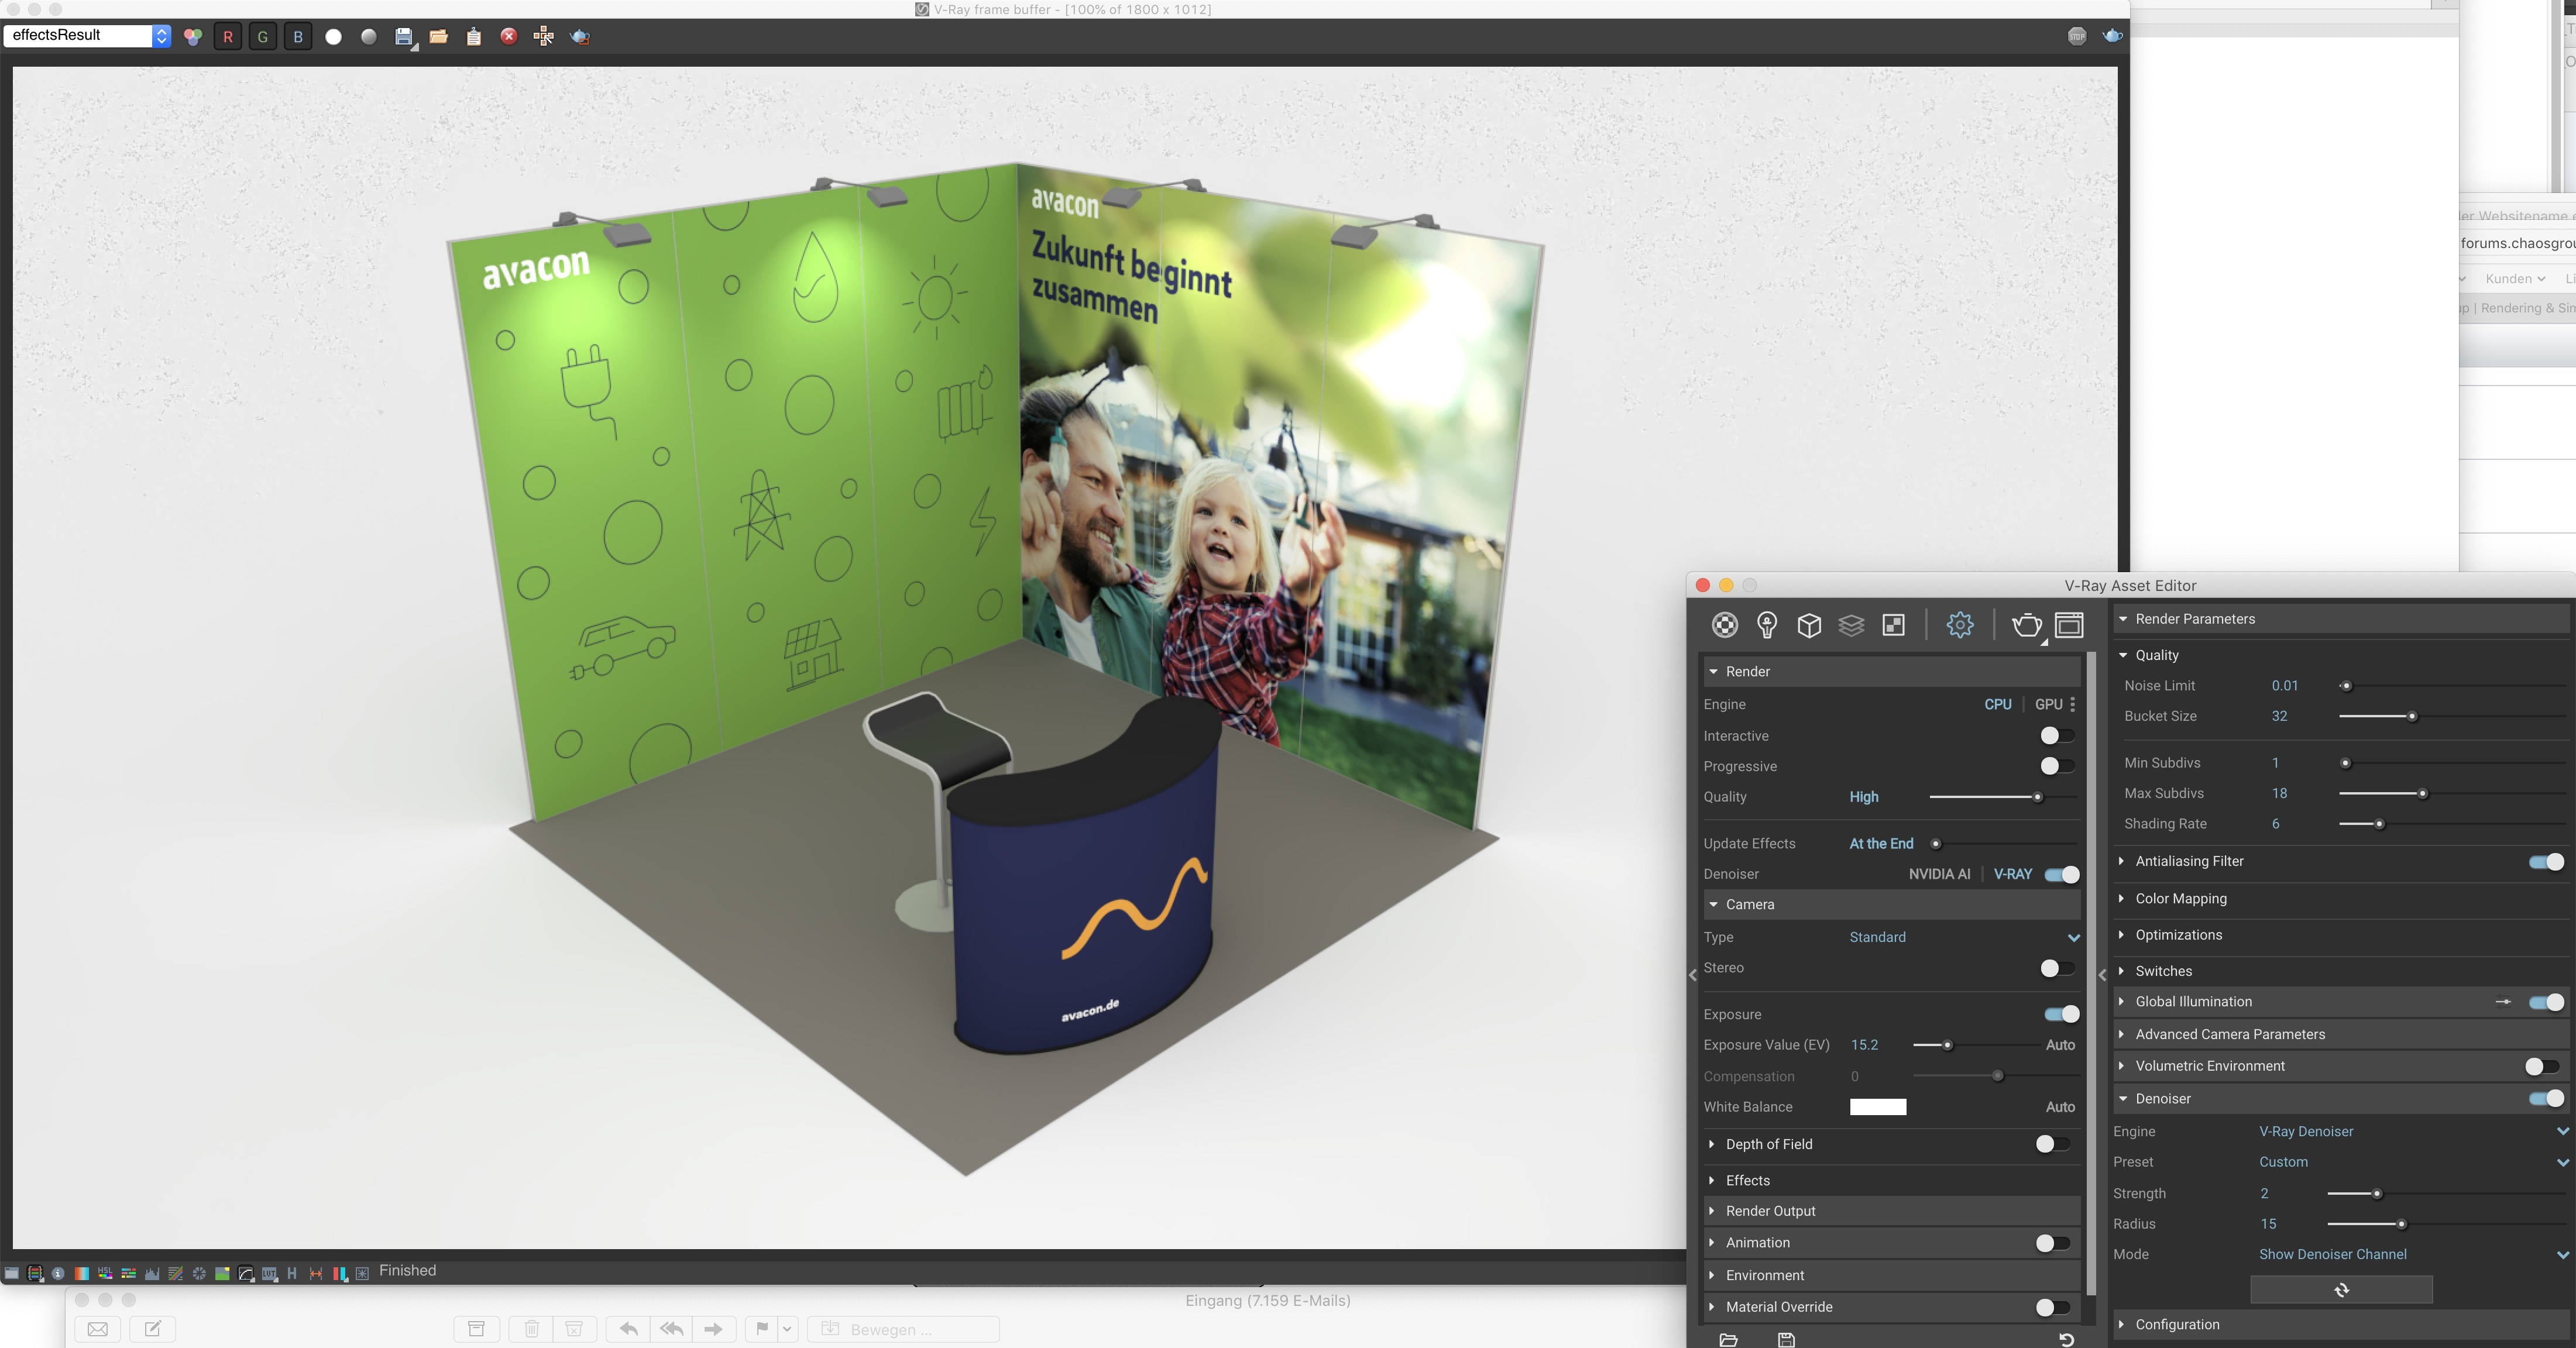Image resolution: width=2576 pixels, height=1348 pixels.
Task: Toggle the blue channel B button
Action: coord(298,36)
